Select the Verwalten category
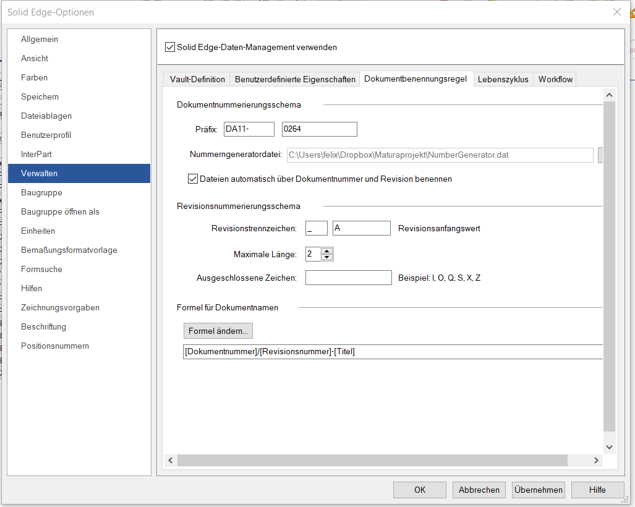This screenshot has width=635, height=507. point(79,173)
